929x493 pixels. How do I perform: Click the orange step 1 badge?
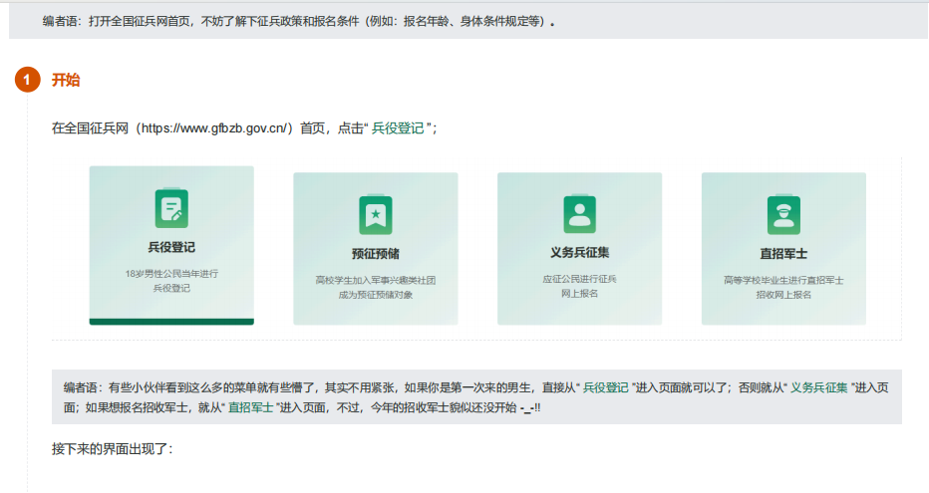tap(28, 81)
